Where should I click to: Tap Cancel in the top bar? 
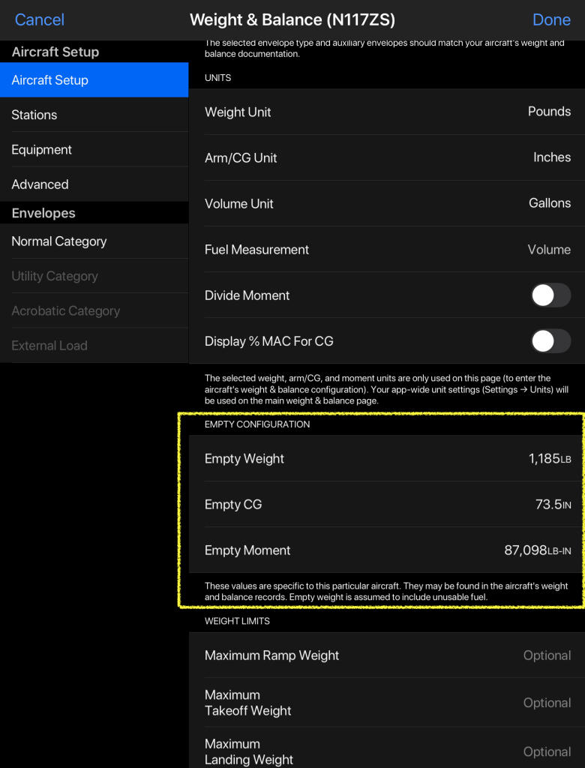pos(40,19)
